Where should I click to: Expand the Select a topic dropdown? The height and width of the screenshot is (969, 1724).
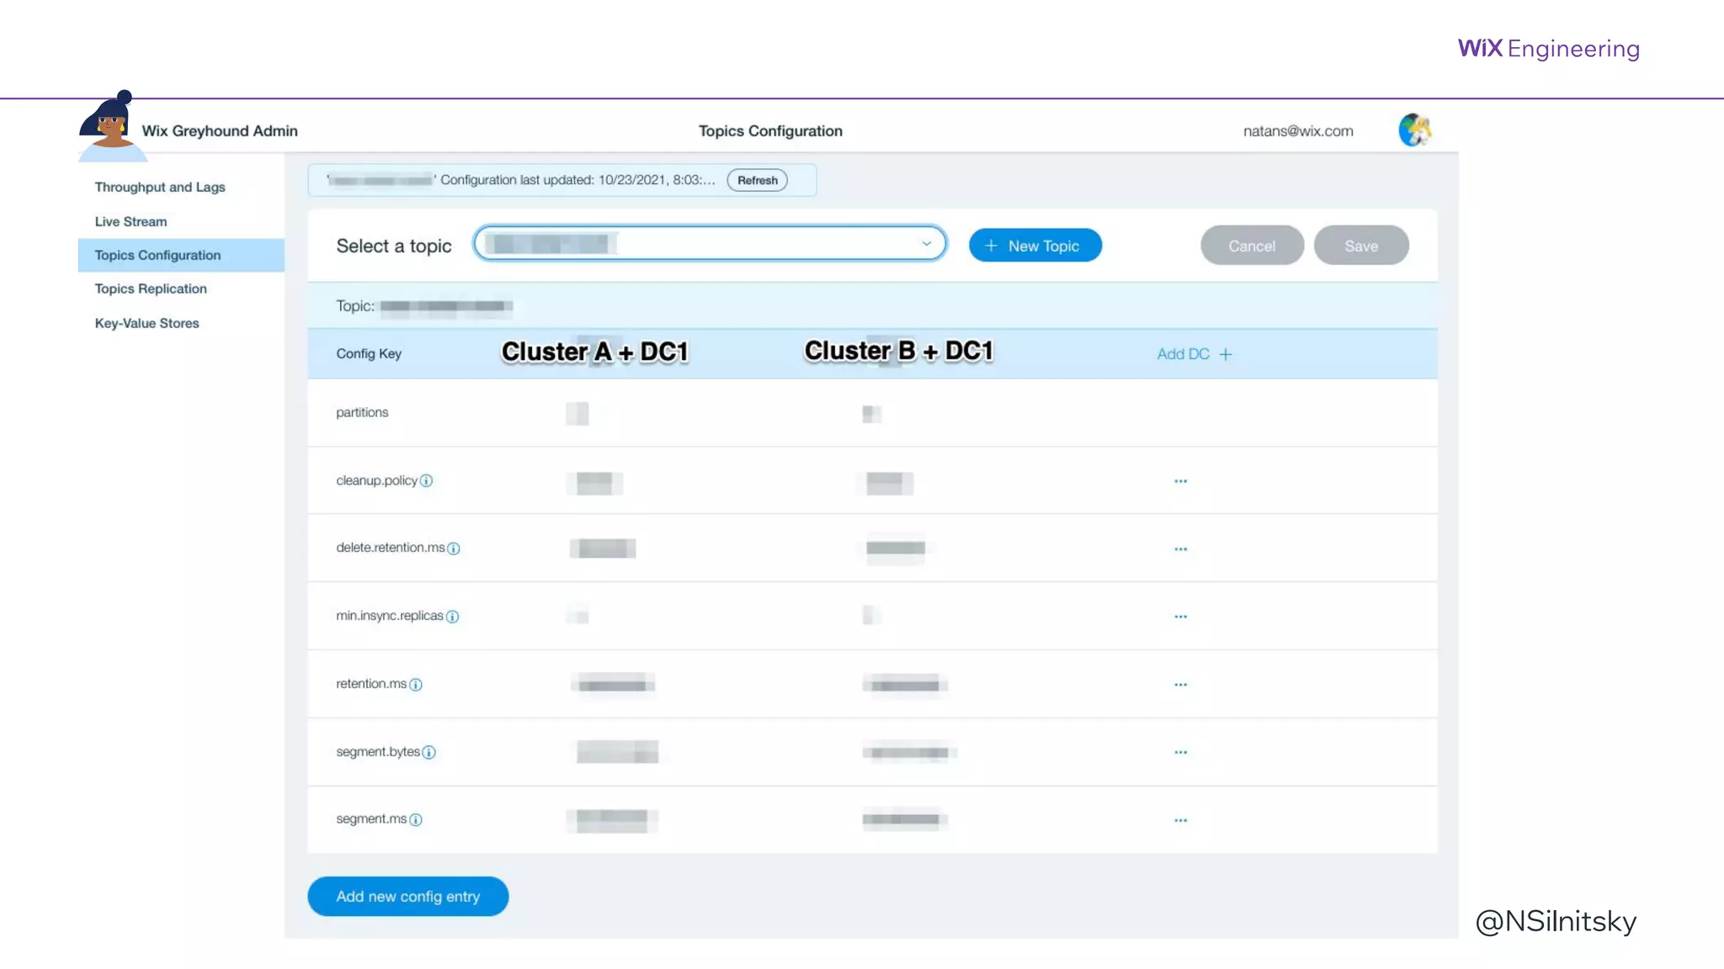(x=926, y=244)
